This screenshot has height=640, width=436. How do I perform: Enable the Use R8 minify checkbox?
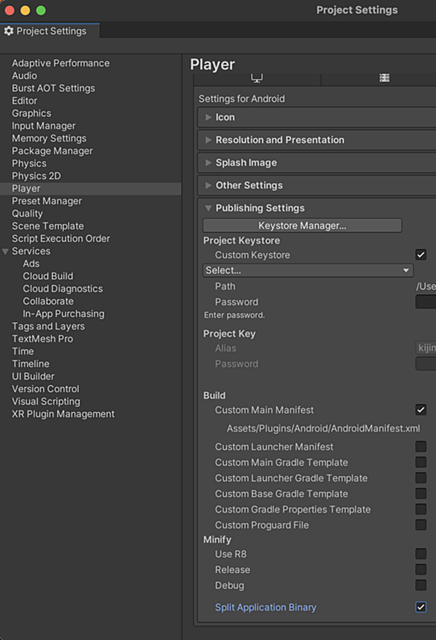(421, 554)
